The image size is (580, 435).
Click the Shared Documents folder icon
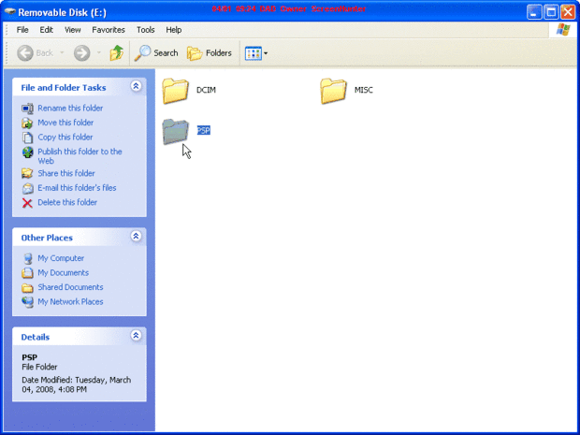(27, 288)
